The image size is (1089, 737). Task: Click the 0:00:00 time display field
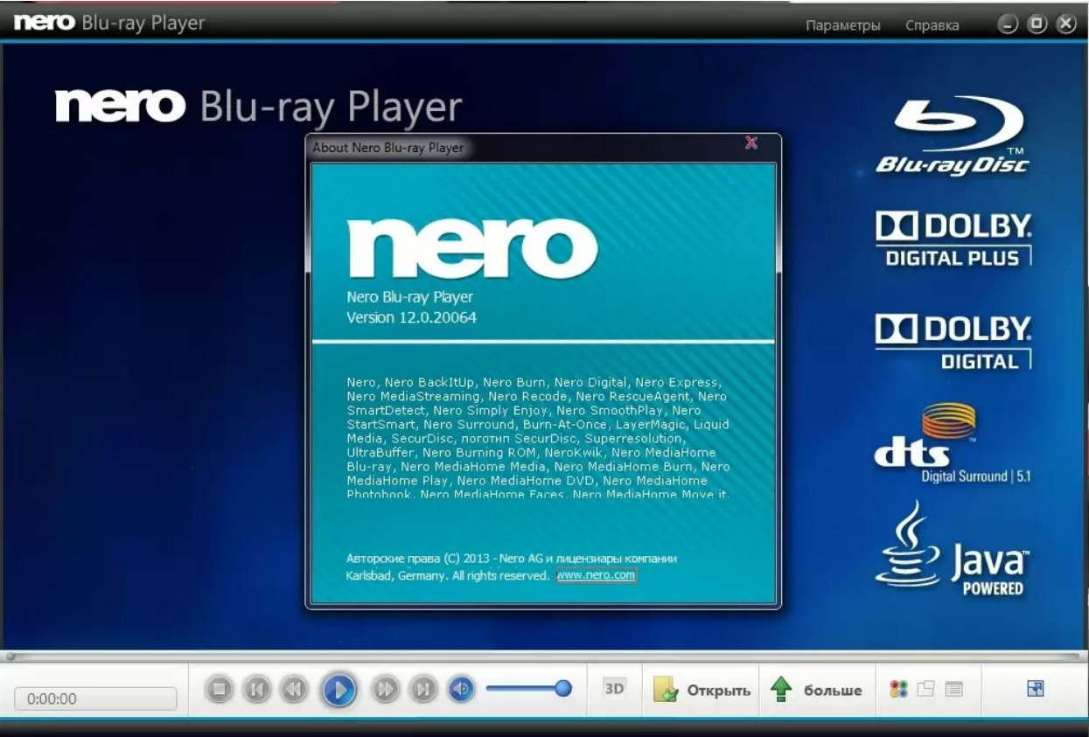95,699
